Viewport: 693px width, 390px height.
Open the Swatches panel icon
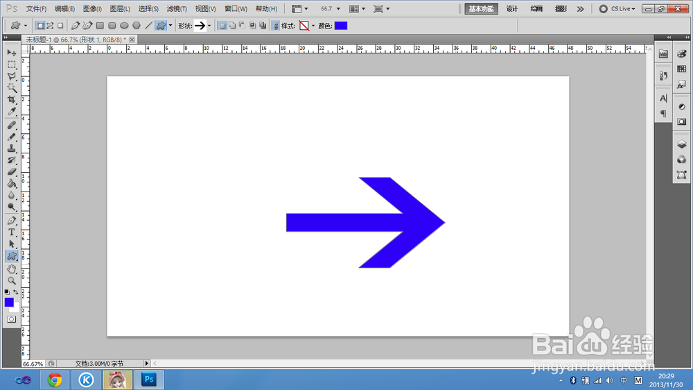pos(681,69)
